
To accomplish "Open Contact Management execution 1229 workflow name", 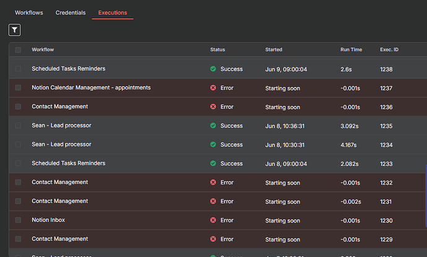I will pos(59,239).
